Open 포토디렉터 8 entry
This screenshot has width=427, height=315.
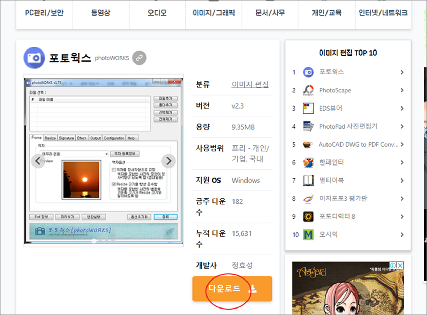337,217
